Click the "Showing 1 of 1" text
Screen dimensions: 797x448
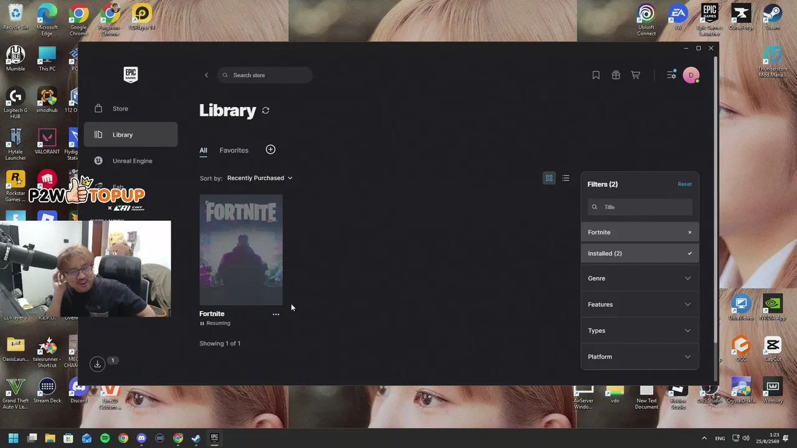[x=220, y=343]
